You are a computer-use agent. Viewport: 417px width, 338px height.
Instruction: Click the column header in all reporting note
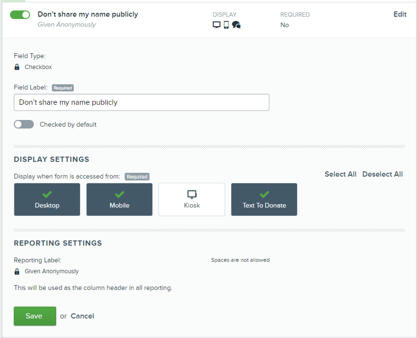point(93,288)
